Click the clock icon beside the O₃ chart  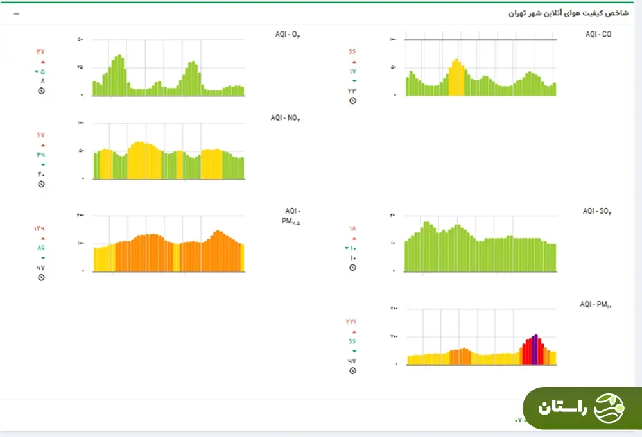coord(42,91)
